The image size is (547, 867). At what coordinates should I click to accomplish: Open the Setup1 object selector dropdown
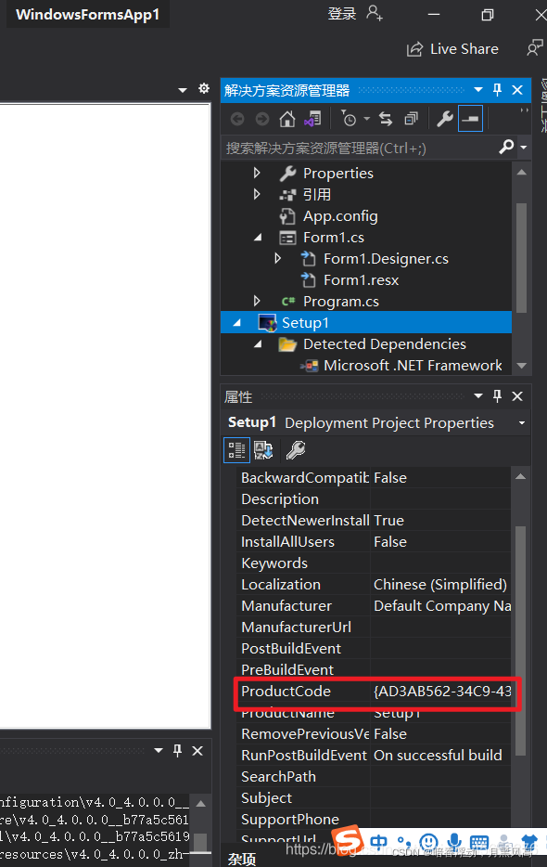(522, 423)
